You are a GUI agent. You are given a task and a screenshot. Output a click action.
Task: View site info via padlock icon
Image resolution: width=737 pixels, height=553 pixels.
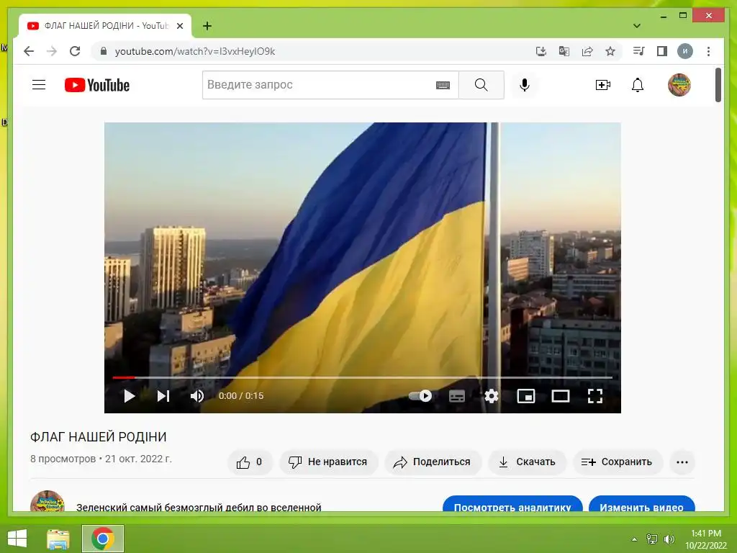pyautogui.click(x=104, y=51)
